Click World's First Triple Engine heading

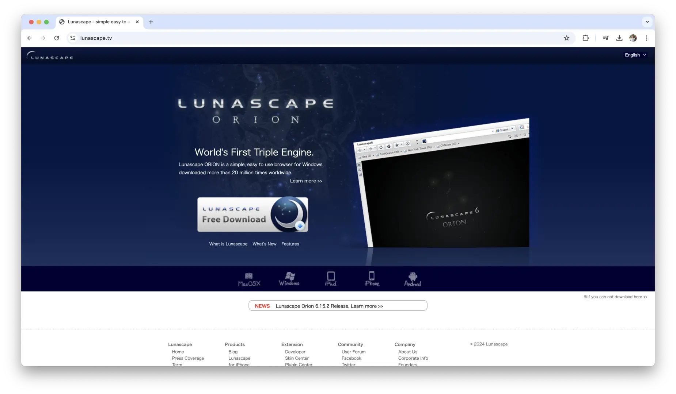[x=254, y=152]
